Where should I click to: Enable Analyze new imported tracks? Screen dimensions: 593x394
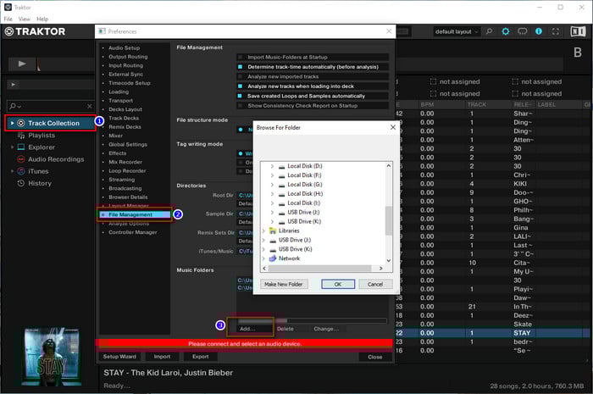click(x=241, y=76)
